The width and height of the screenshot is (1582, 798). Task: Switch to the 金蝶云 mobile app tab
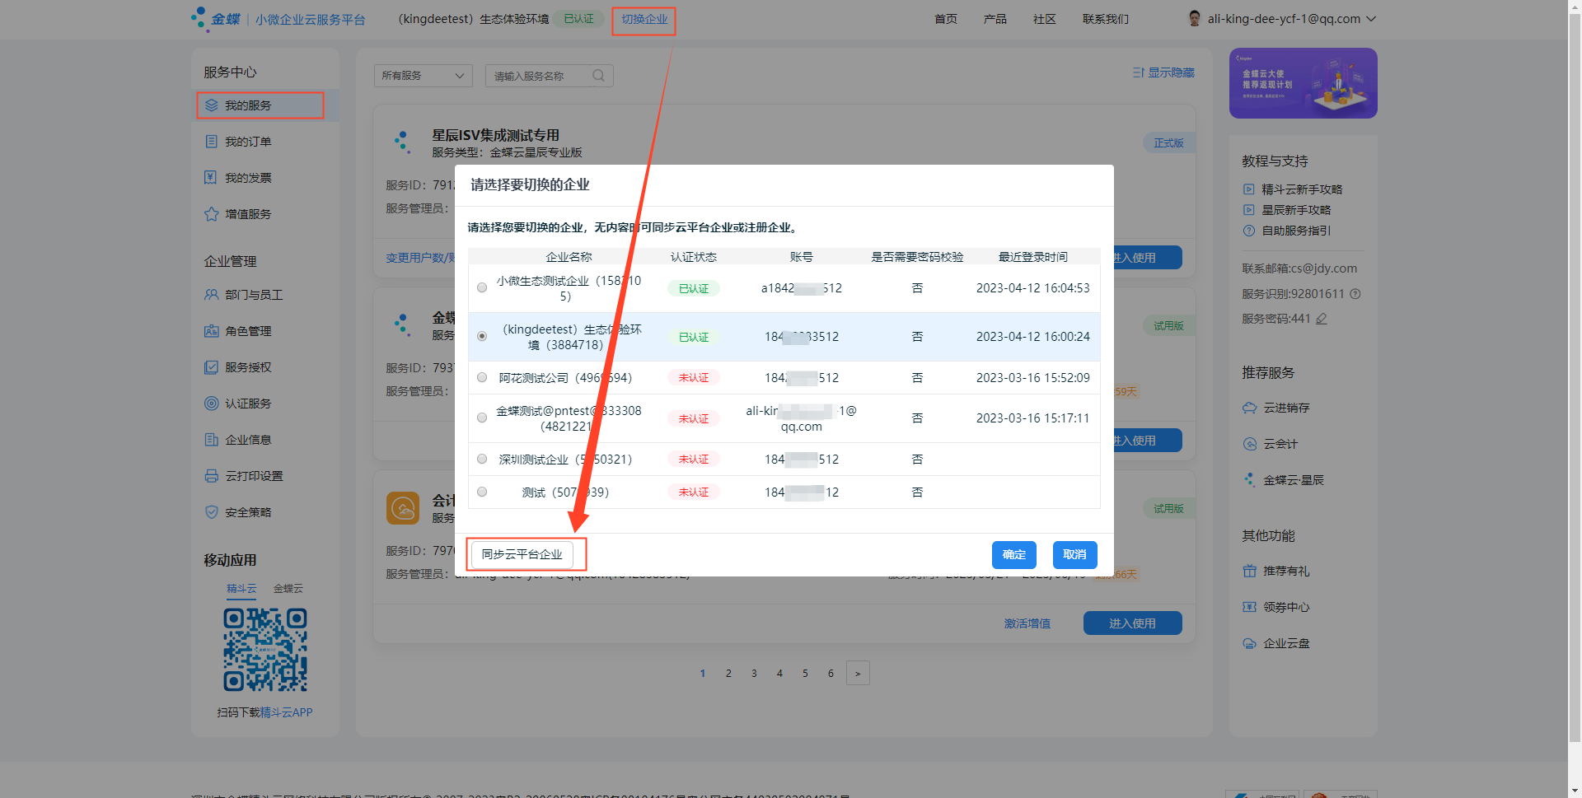(x=288, y=589)
